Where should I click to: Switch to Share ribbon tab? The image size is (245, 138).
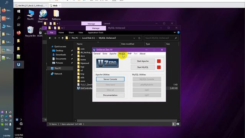(x=71, y=33)
